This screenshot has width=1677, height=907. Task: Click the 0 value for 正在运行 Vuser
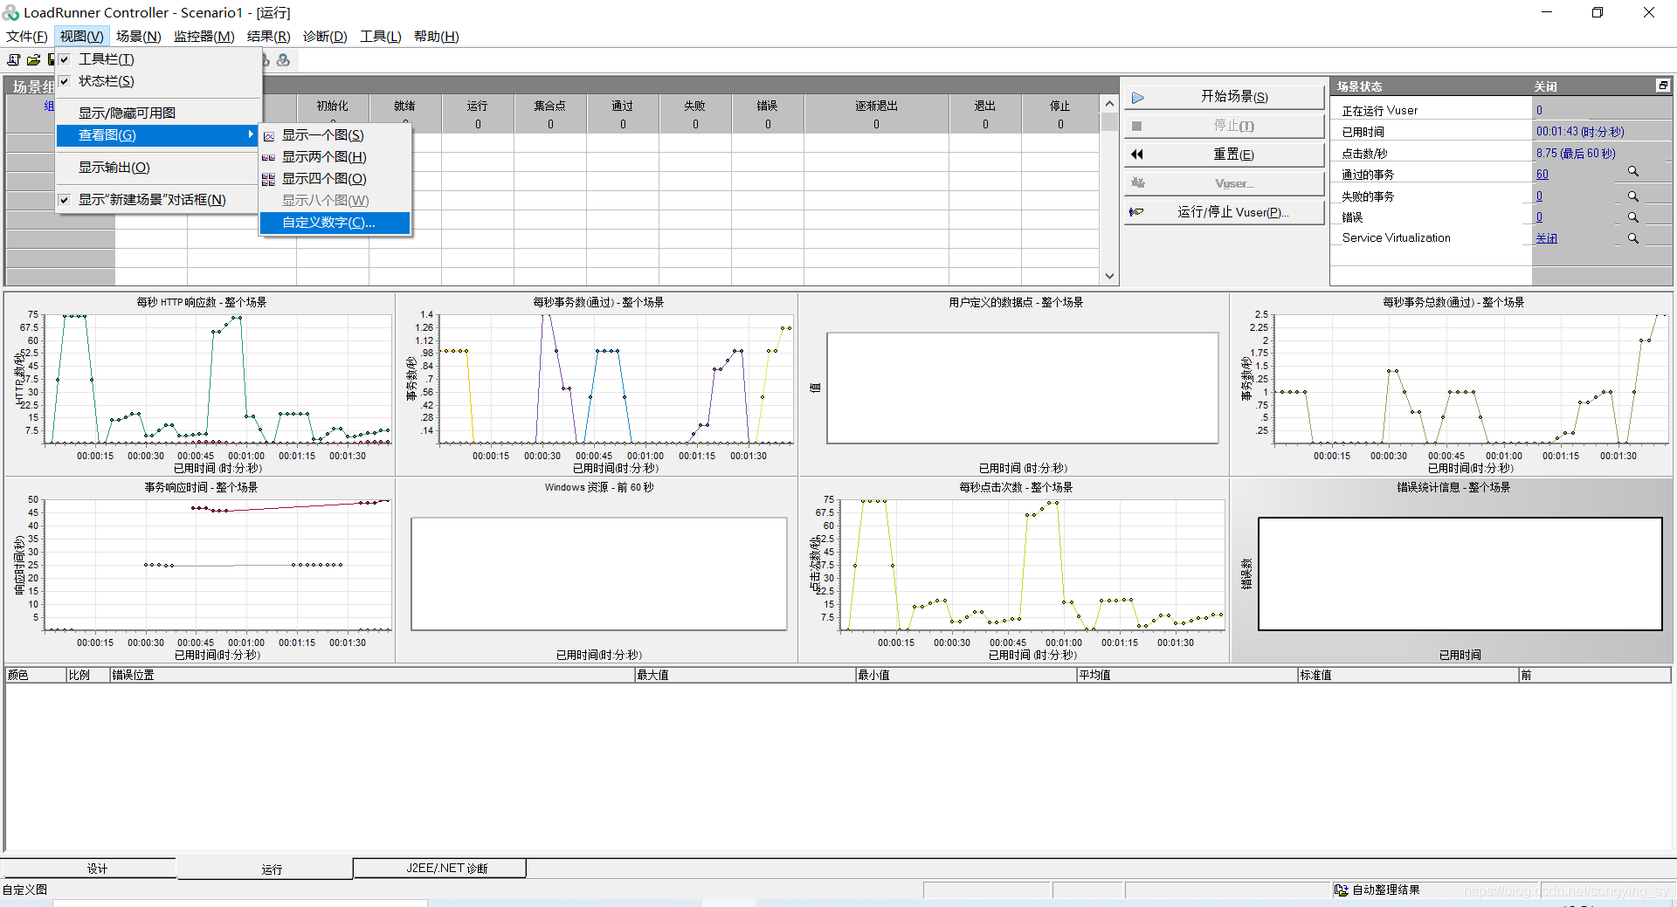click(1539, 111)
